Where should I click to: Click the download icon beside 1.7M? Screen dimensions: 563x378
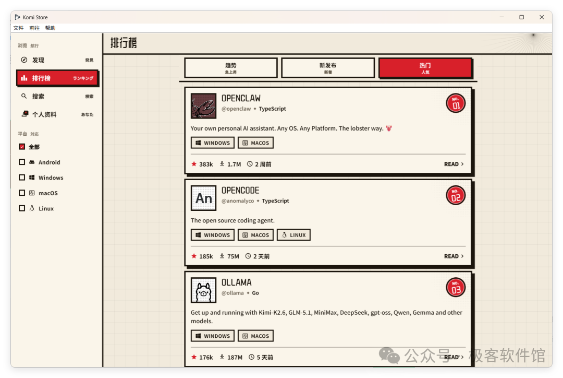coord(222,164)
